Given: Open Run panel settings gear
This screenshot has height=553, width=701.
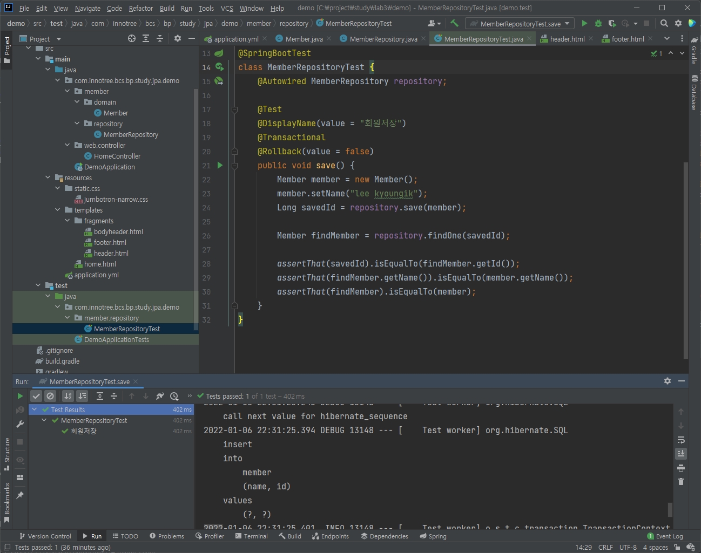Looking at the screenshot, I should click(x=668, y=381).
